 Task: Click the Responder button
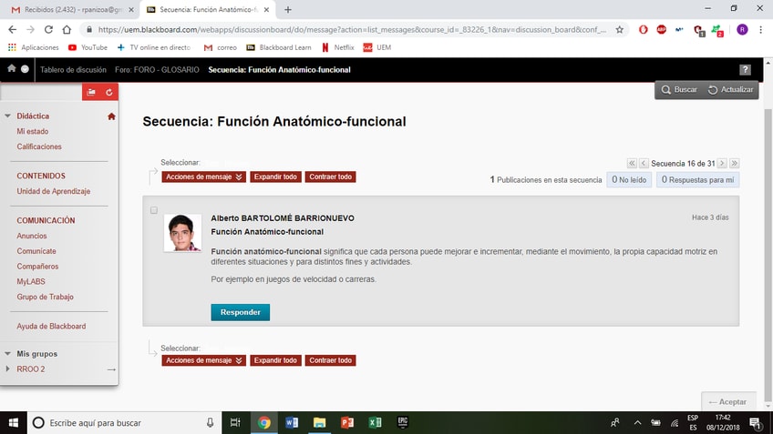(240, 312)
